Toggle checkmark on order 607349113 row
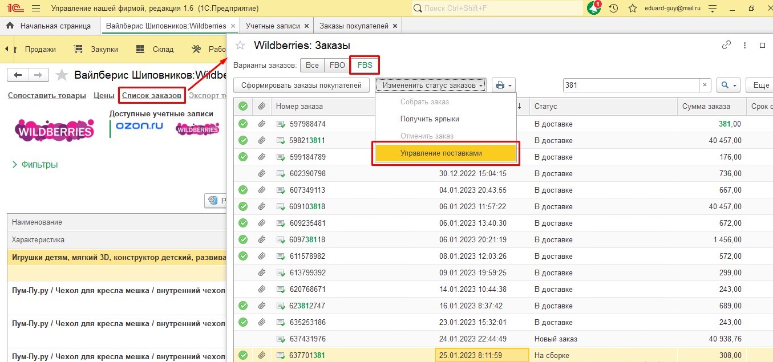Image resolution: width=773 pixels, height=362 pixels. coord(243,190)
